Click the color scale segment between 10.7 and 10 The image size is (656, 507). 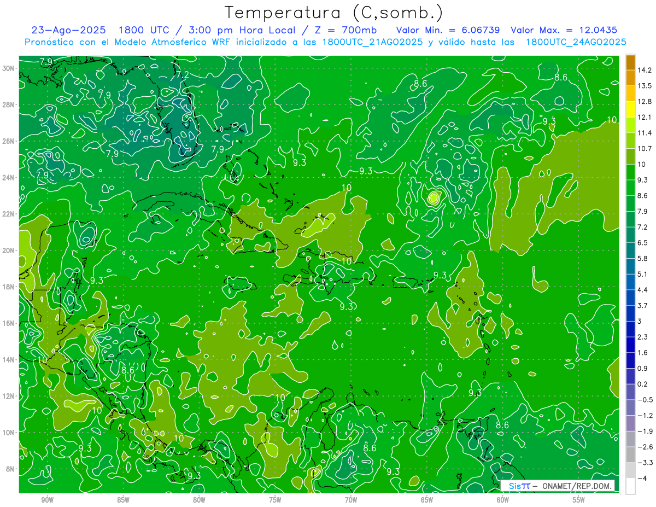[630, 156]
